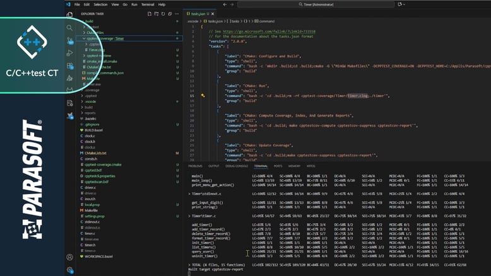Open the Help menu
This screenshot has width=491, height=276.
click(x=162, y=4)
